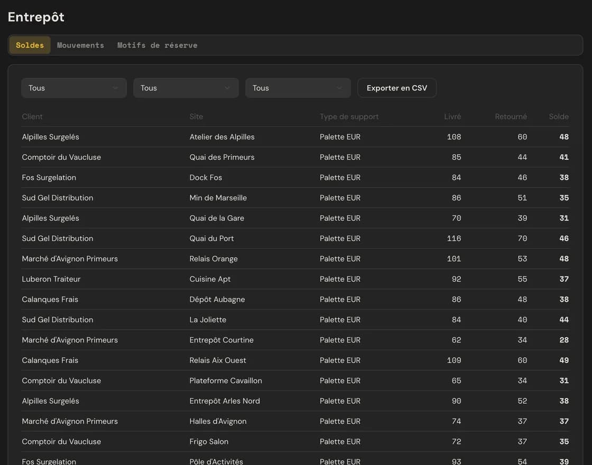The image size is (592, 465).
Task: Click the Quai de la Gare cell
Action: [217, 218]
